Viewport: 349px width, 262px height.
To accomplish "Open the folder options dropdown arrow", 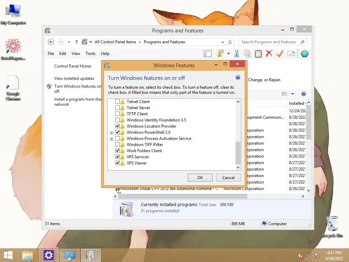I will tap(228, 54).
